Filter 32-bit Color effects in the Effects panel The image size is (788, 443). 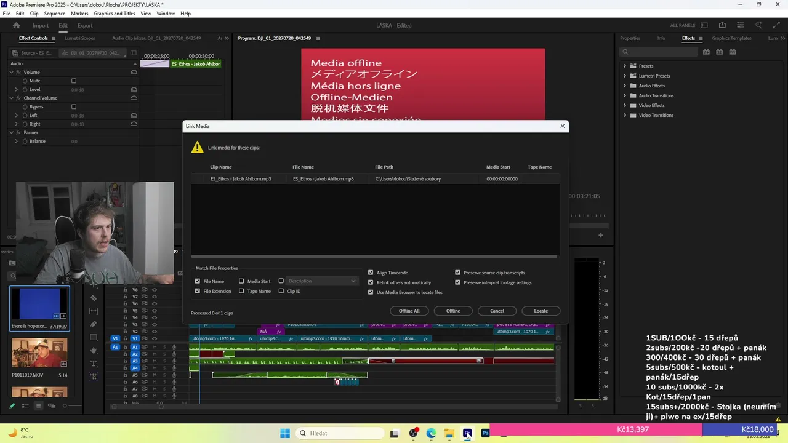[719, 52]
